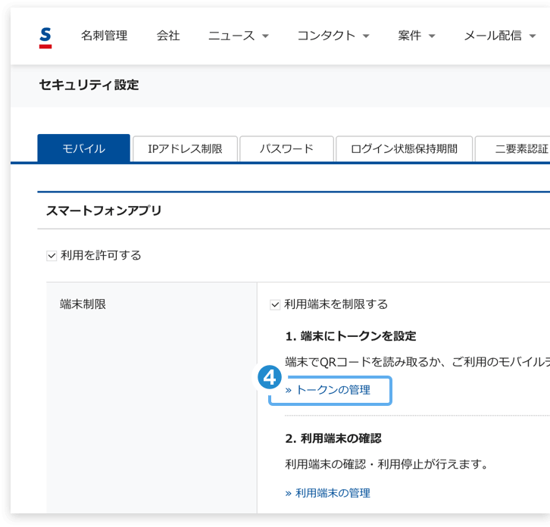Click the Sansan S logo icon
Viewport: 550px width, 527px height.
point(45,38)
